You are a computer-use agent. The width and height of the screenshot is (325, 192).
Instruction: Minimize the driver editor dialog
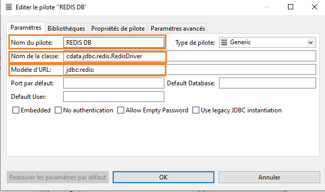click(x=267, y=7)
